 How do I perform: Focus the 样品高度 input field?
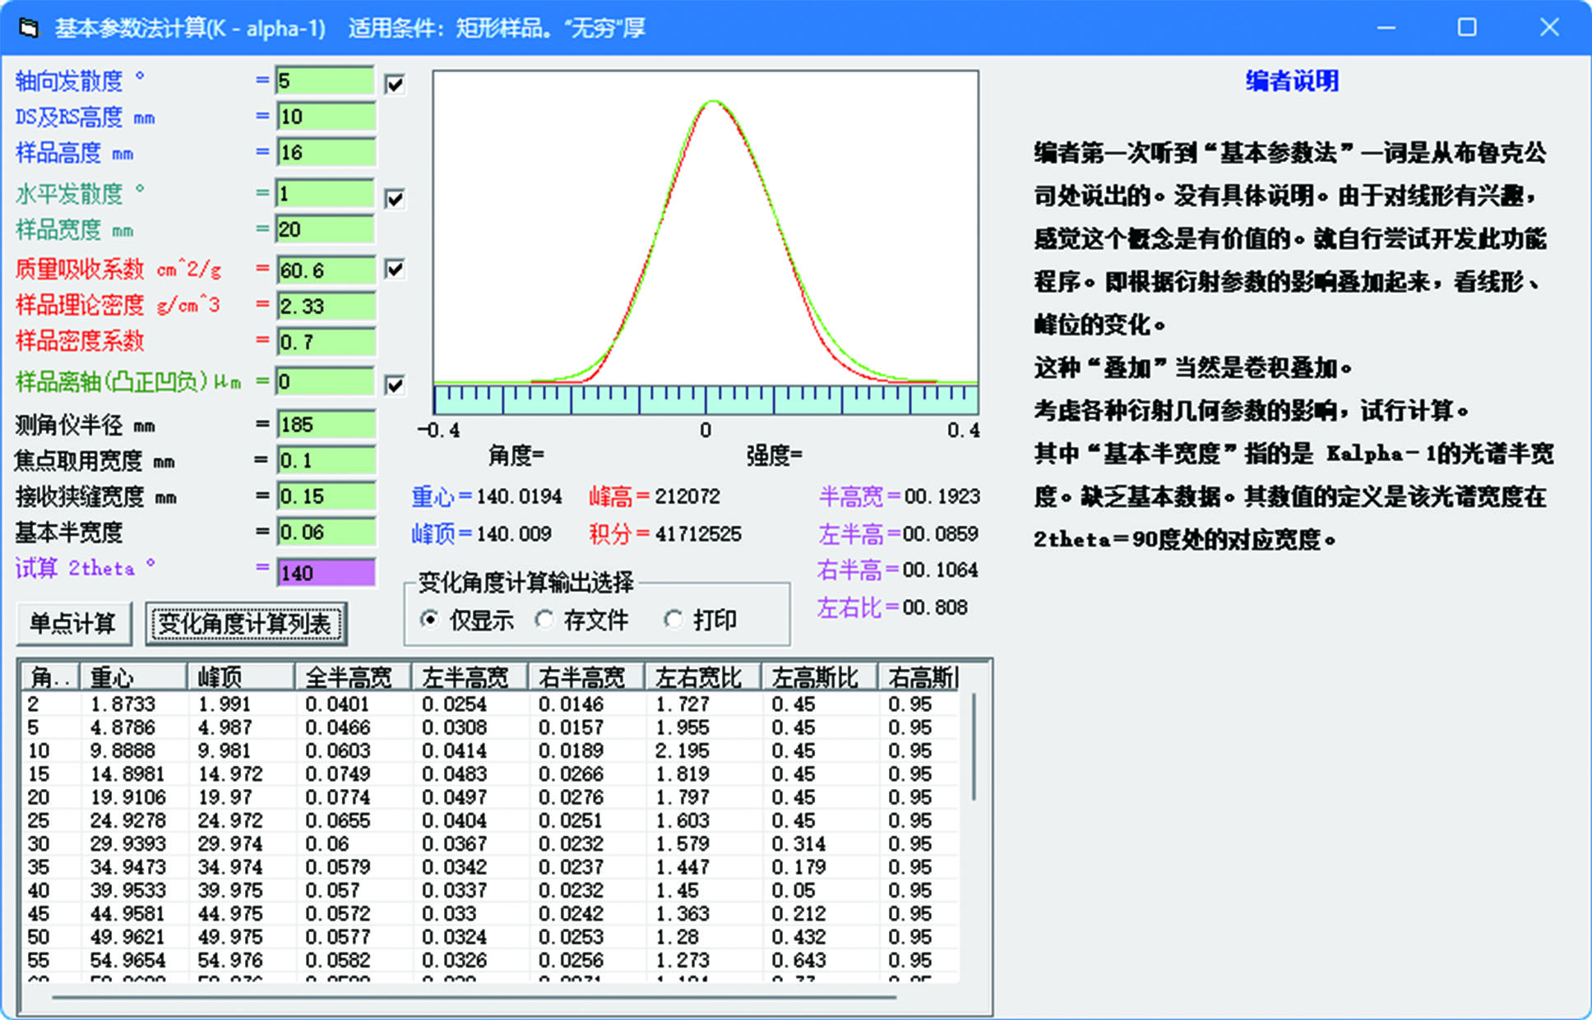tap(326, 152)
